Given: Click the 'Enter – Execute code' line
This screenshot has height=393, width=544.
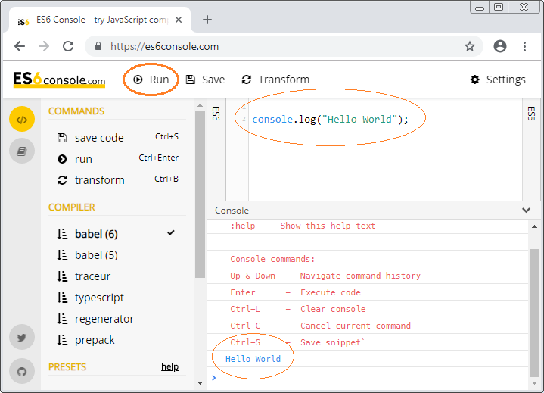Looking at the screenshot, I should [x=295, y=292].
